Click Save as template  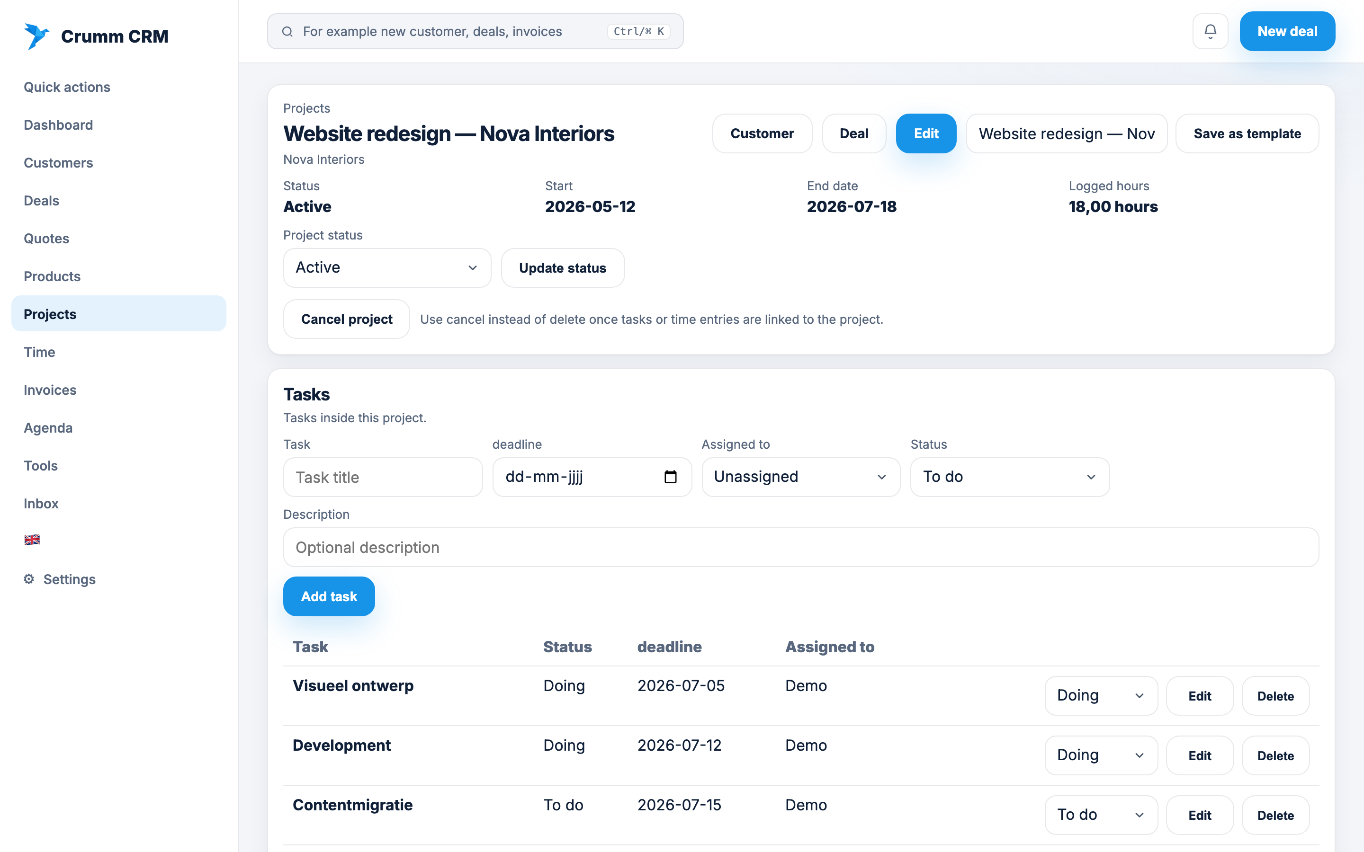pyautogui.click(x=1247, y=133)
